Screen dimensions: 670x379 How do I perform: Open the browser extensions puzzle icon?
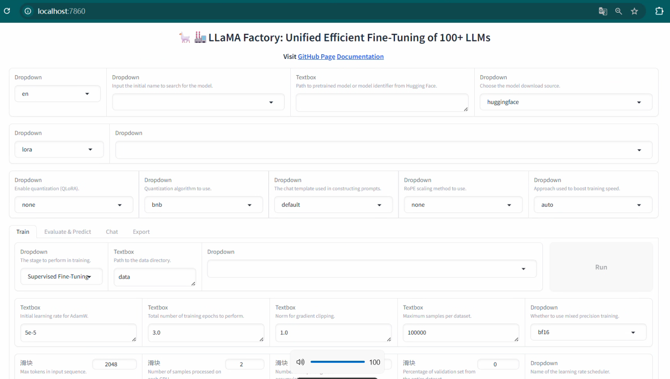(x=659, y=11)
